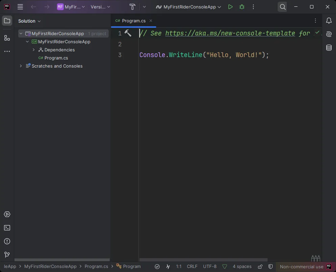Open Search Everywhere magnifier
Screen dimensions: 336x272
[283, 7]
